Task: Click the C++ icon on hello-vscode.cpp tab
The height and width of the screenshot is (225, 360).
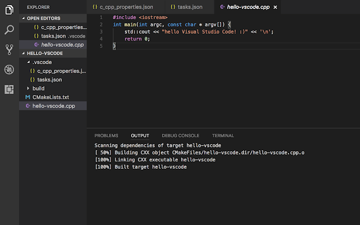Action: [223, 7]
